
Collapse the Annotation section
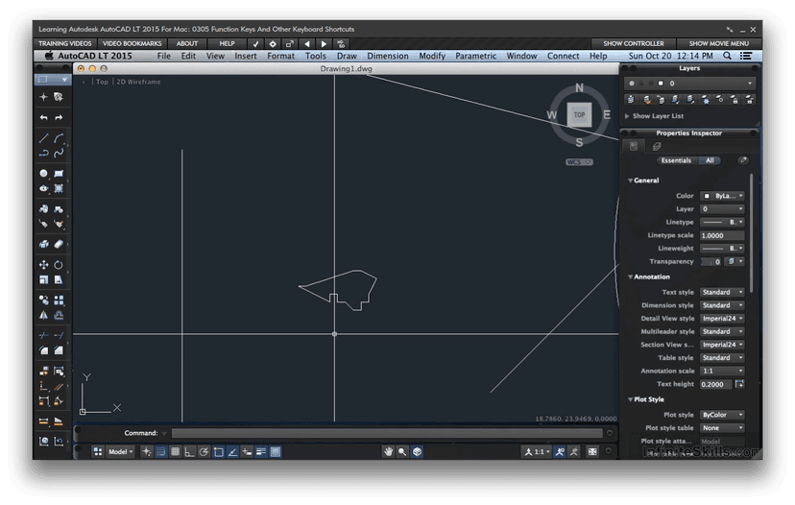click(630, 277)
